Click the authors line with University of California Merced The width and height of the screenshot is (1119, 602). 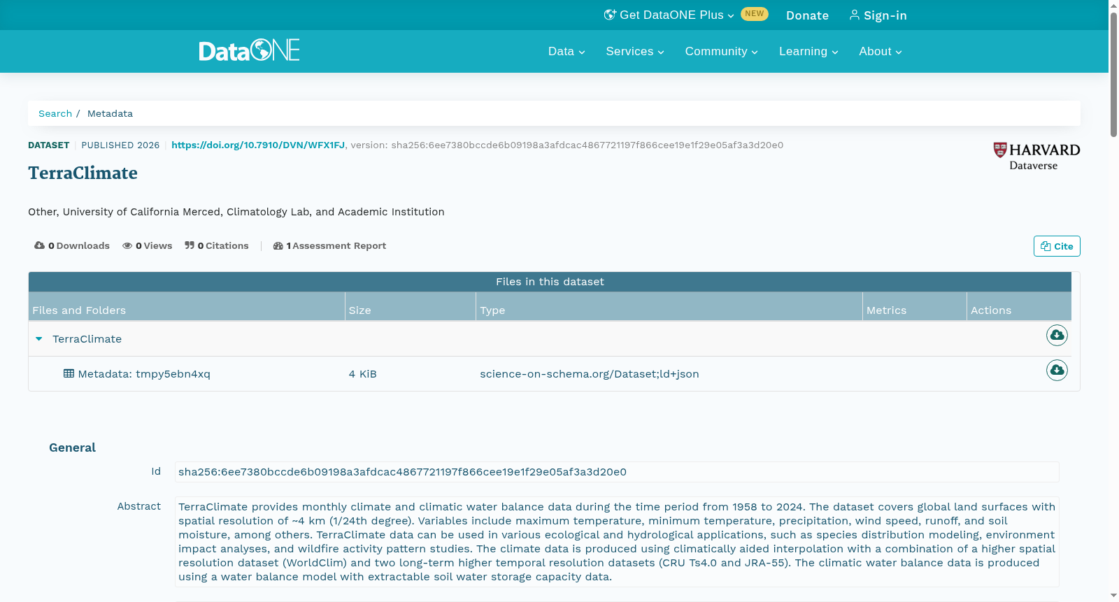[236, 212]
